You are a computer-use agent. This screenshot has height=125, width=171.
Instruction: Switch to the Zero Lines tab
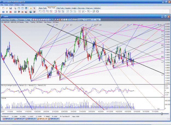tap(81, 8)
